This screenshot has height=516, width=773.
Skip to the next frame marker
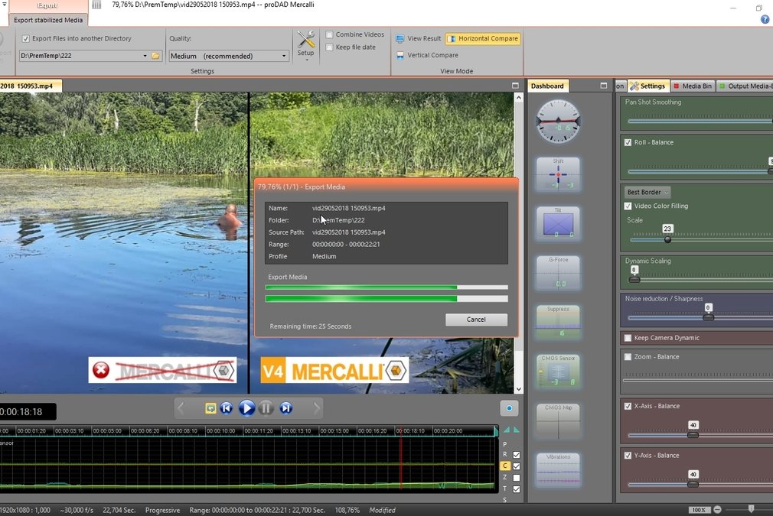point(285,408)
